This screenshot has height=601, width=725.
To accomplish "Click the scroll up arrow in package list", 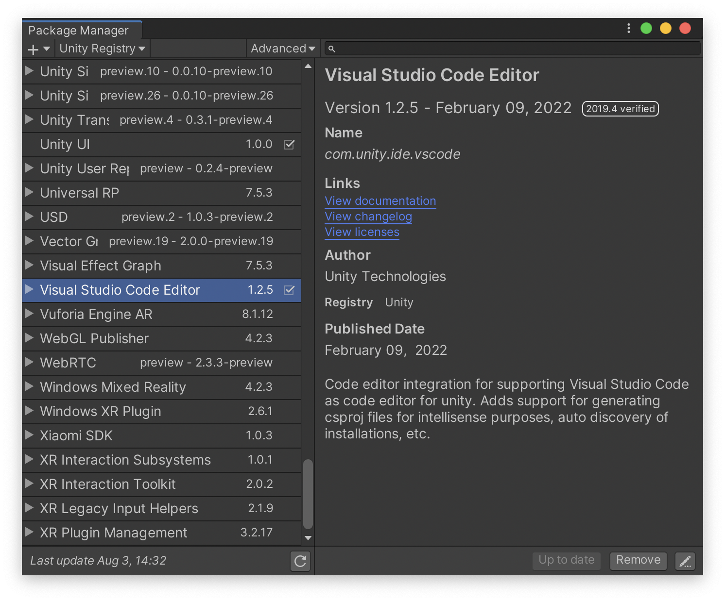I will (308, 66).
